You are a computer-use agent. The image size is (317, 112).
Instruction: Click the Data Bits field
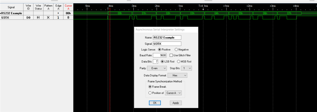pyautogui.click(x=155, y=62)
